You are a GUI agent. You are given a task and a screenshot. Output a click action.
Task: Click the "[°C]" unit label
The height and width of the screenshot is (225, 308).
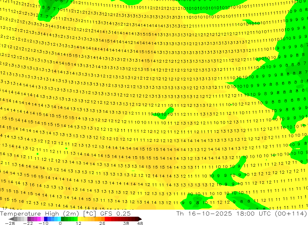click(x=89, y=214)
